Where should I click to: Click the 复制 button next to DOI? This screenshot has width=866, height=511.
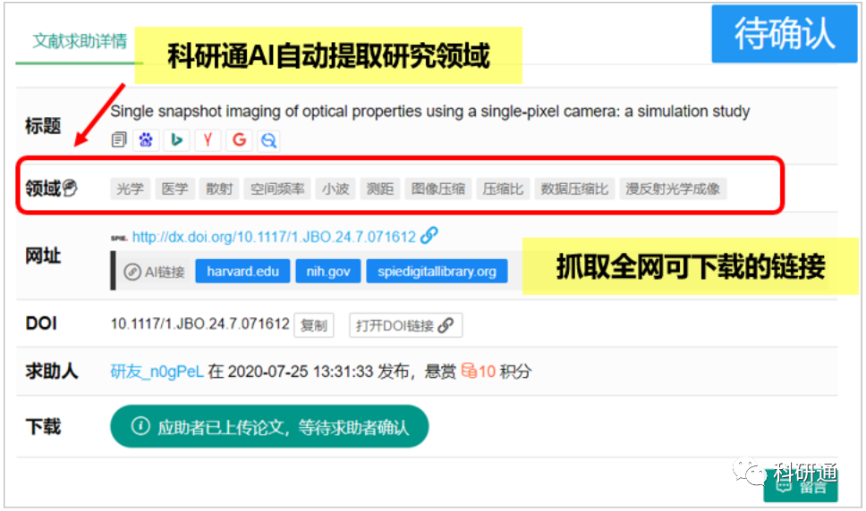click(314, 325)
